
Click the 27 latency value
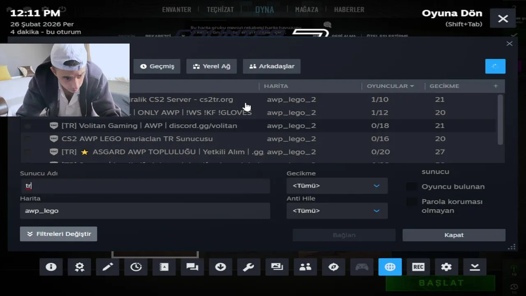[440, 152]
